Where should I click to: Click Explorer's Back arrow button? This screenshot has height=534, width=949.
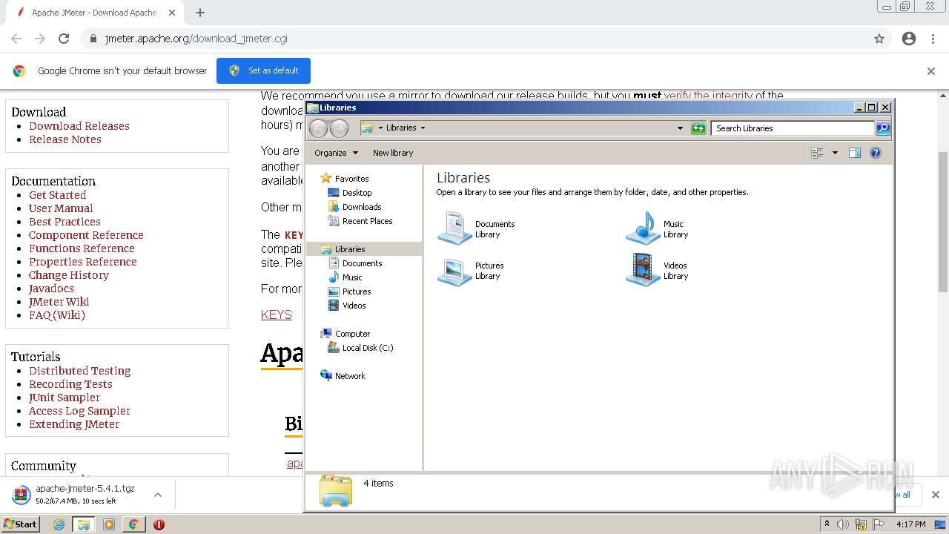[x=318, y=128]
